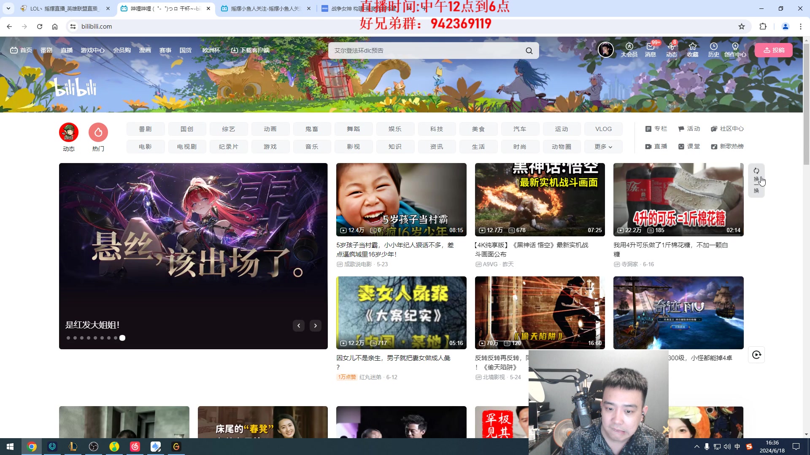Bookmark page with Chrome star icon
The image size is (810, 455).
coord(742,27)
